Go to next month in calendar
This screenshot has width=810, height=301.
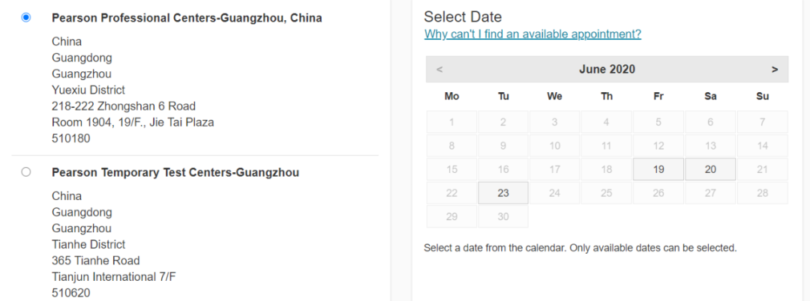tap(775, 70)
